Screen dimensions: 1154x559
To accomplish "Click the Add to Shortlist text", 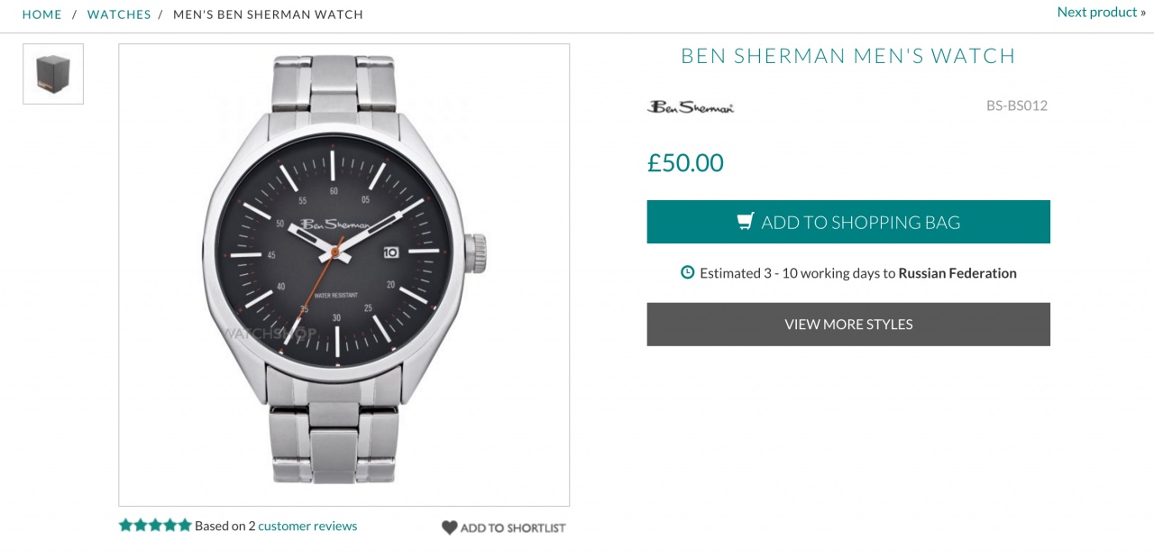I will (x=513, y=528).
